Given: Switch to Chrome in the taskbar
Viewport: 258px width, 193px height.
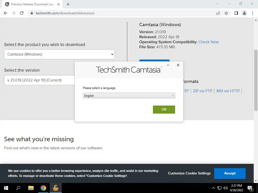Looking at the screenshot, I should [x=43, y=188].
